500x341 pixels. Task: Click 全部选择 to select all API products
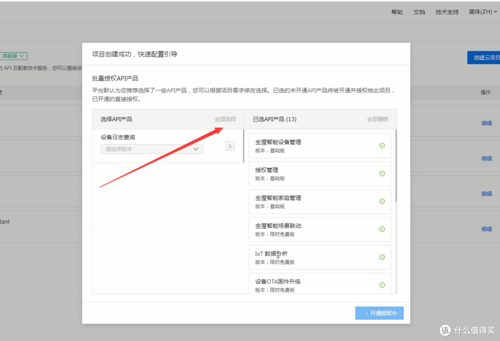coord(225,119)
